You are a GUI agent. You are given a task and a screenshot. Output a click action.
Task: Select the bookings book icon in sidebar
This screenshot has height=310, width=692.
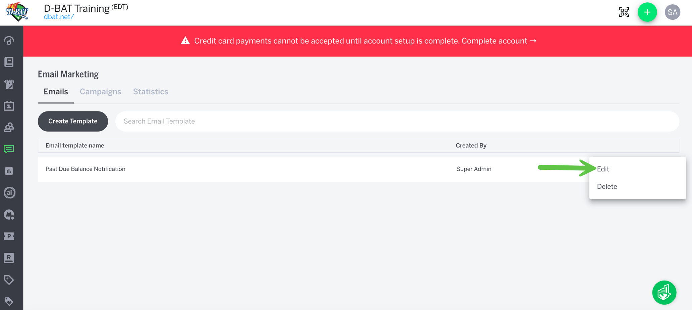tap(9, 62)
